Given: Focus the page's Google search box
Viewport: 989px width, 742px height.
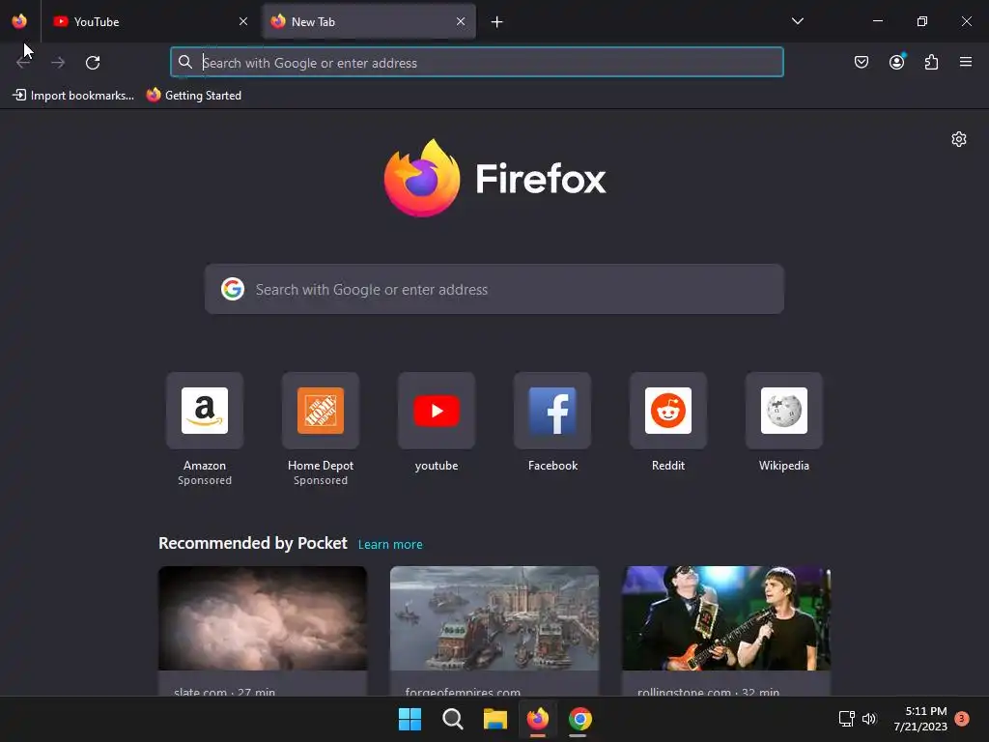Looking at the screenshot, I should click(494, 289).
